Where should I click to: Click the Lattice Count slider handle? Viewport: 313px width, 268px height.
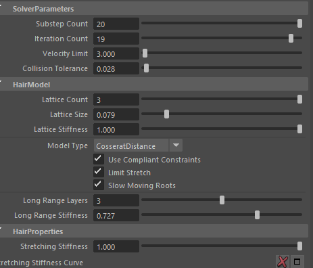[x=299, y=99]
